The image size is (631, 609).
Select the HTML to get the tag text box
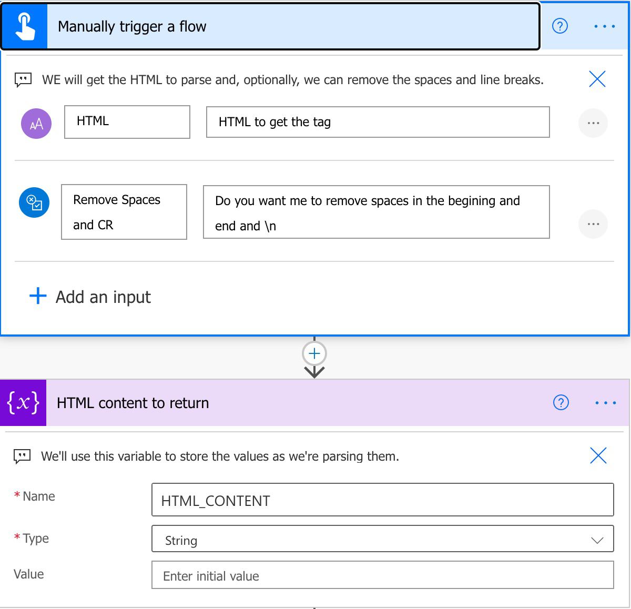[377, 122]
